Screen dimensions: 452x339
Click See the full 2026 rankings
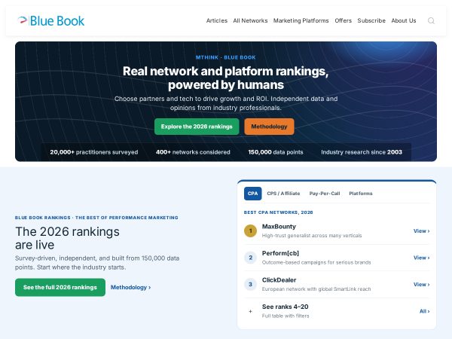click(60, 288)
